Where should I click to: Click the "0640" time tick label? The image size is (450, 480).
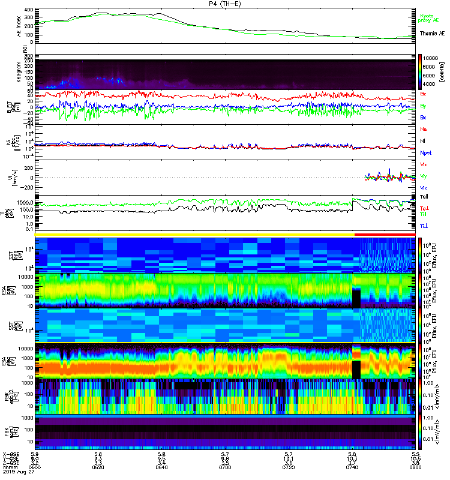[161, 467]
